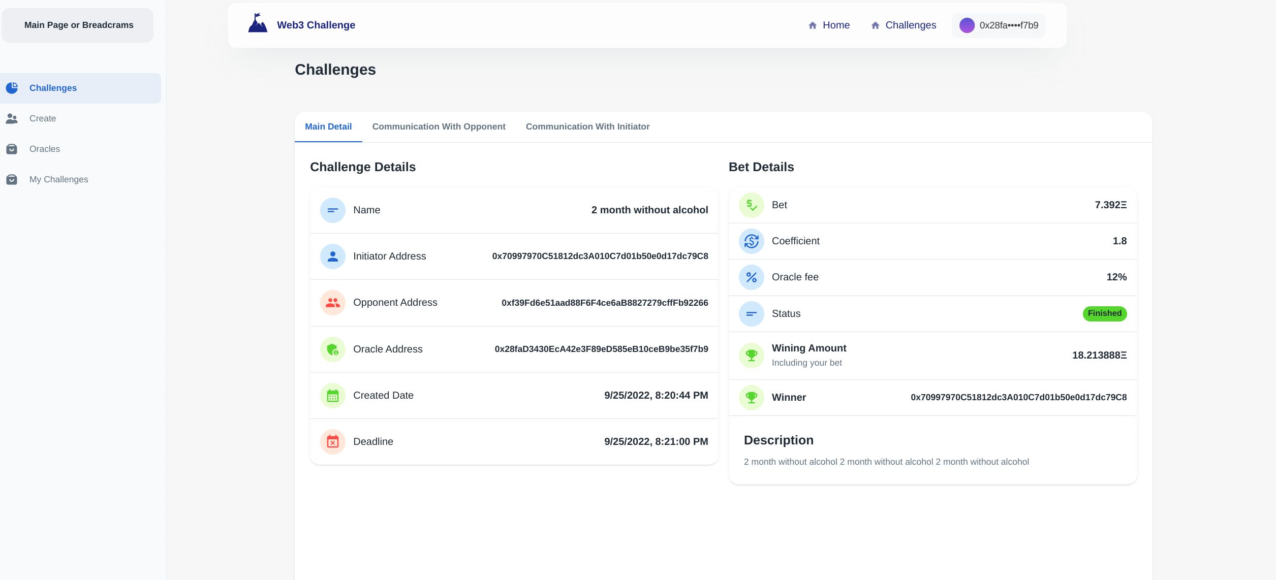Select Challenges in the sidebar
Image resolution: width=1276 pixels, height=580 pixels.
pos(80,88)
